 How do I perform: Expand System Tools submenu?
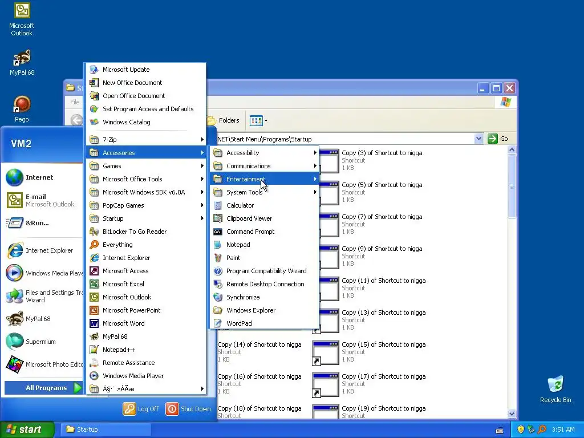(265, 192)
